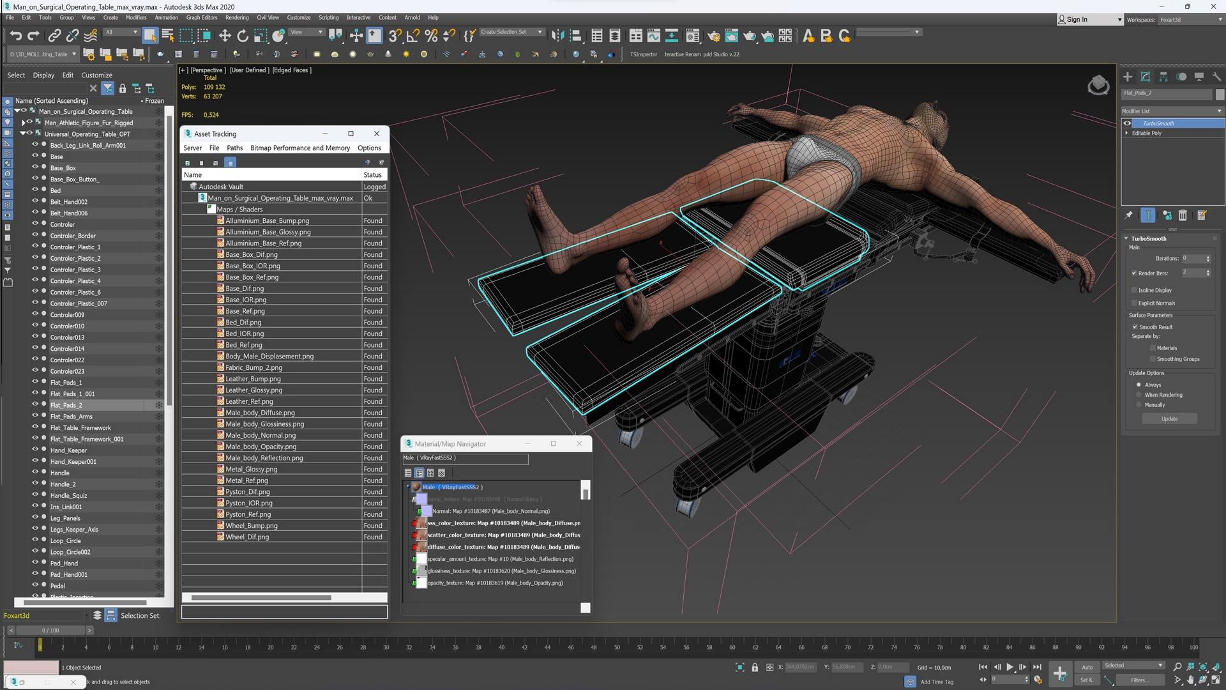Choose the Select Object tool
This screenshot has width=1226, height=690.
pyautogui.click(x=150, y=36)
